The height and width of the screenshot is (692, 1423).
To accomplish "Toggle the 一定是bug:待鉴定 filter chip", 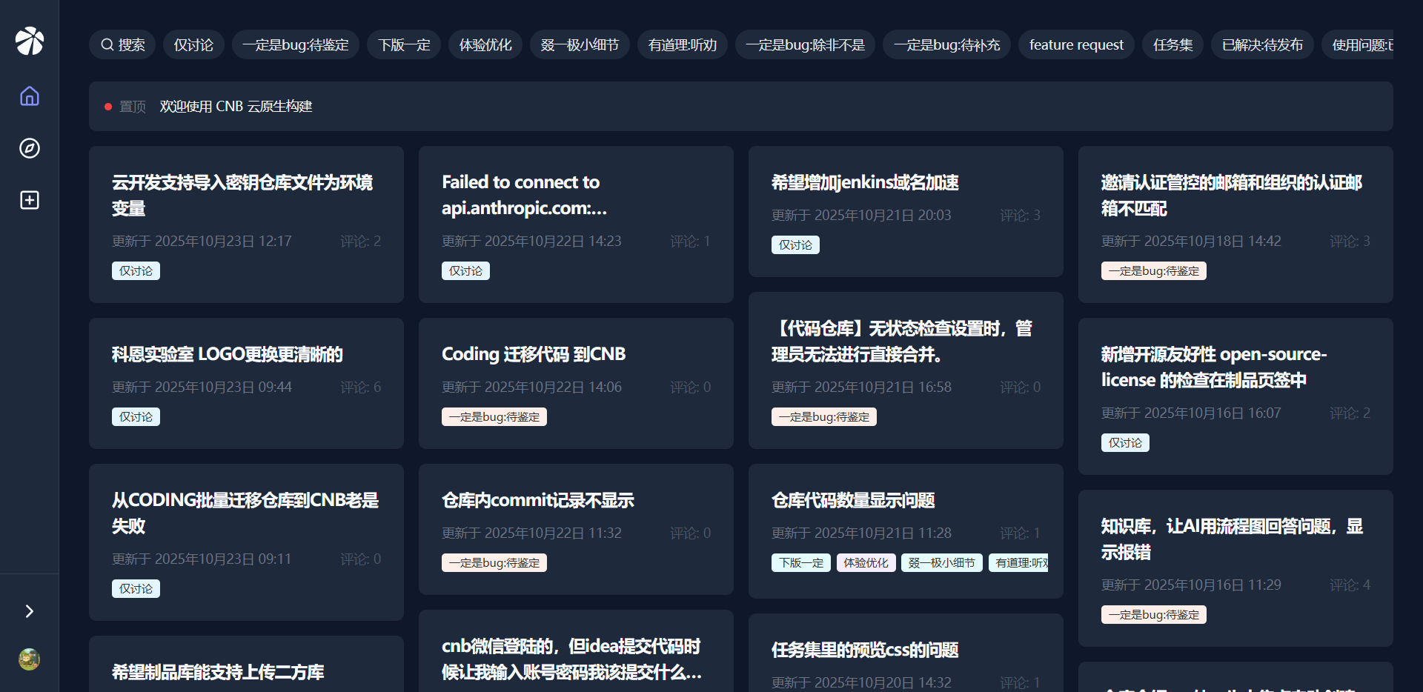I will 295,44.
